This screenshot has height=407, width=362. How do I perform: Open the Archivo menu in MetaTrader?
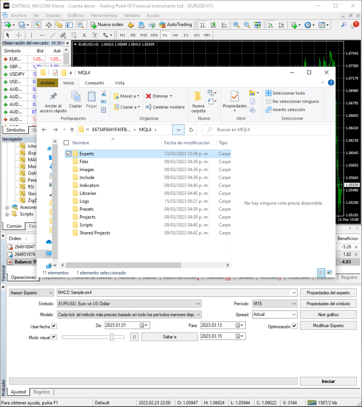point(18,16)
